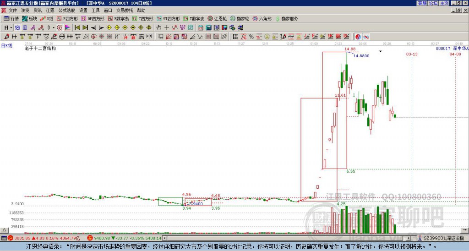Viewport: 469px width, 251px height.
Task: Click the 03-13 date marker
Action: [x=412, y=54]
